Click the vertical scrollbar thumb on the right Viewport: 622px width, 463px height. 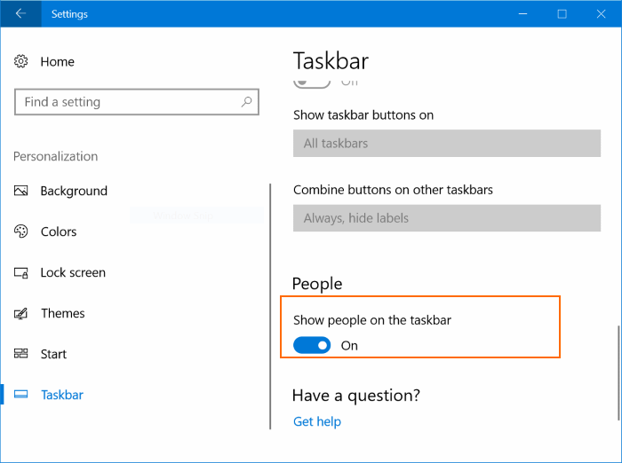pos(618,373)
